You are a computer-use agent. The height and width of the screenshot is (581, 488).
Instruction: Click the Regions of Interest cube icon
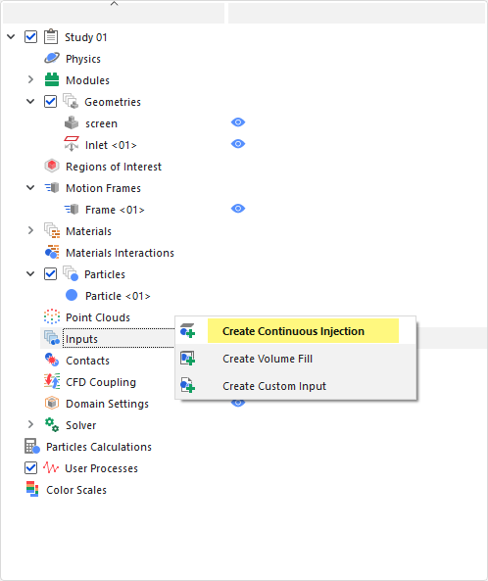pyautogui.click(x=52, y=166)
